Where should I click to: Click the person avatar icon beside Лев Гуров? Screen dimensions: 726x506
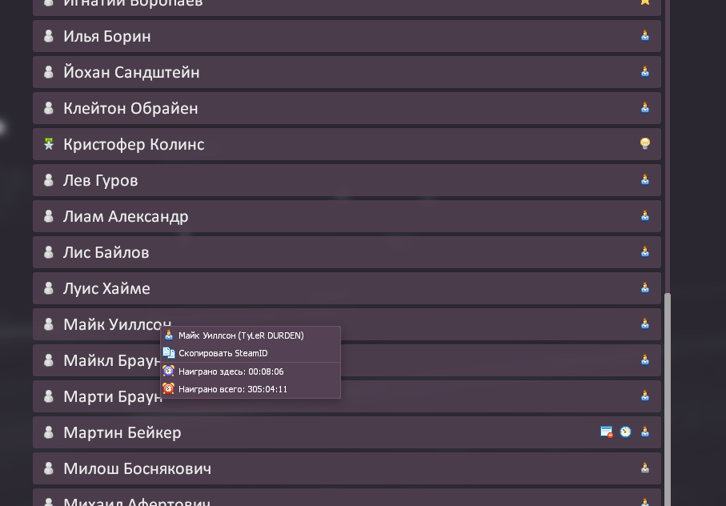[x=49, y=180]
